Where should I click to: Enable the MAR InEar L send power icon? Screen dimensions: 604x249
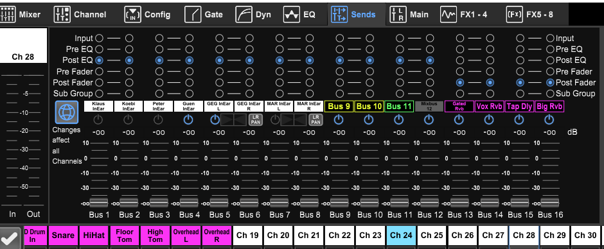click(275, 120)
